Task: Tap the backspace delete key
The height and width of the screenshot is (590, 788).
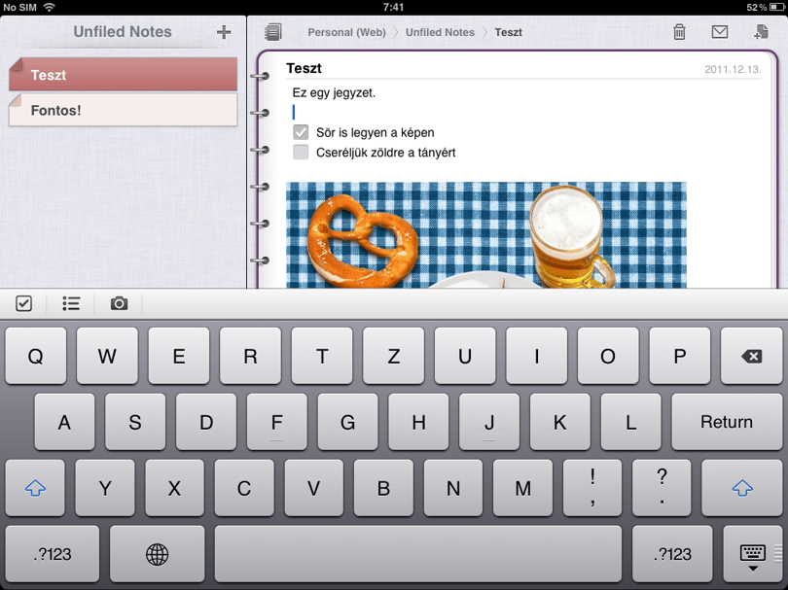Action: coord(751,356)
